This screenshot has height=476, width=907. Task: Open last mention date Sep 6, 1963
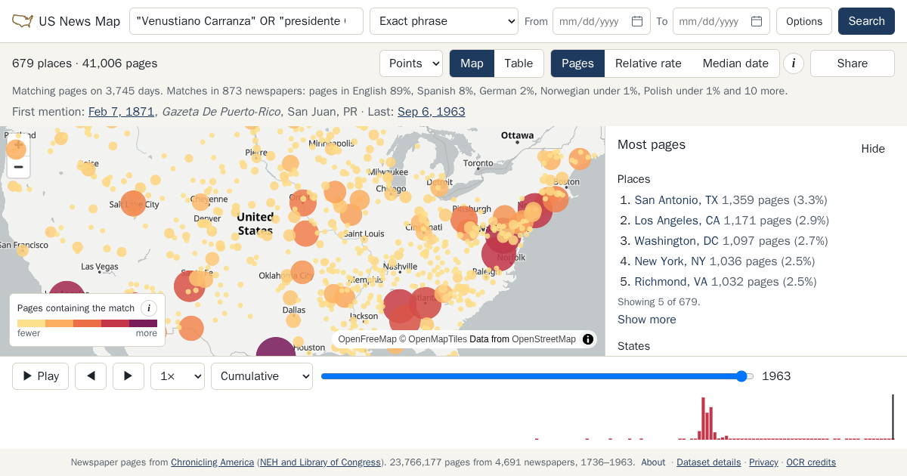(x=432, y=112)
